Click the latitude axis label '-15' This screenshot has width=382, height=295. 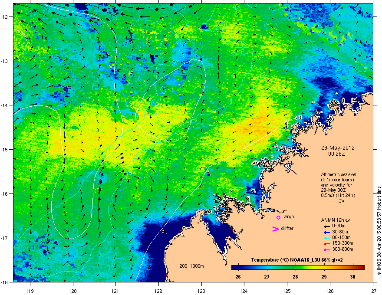pyautogui.click(x=4, y=149)
